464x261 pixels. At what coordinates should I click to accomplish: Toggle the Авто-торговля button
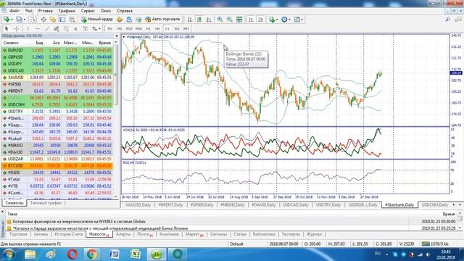[162, 20]
